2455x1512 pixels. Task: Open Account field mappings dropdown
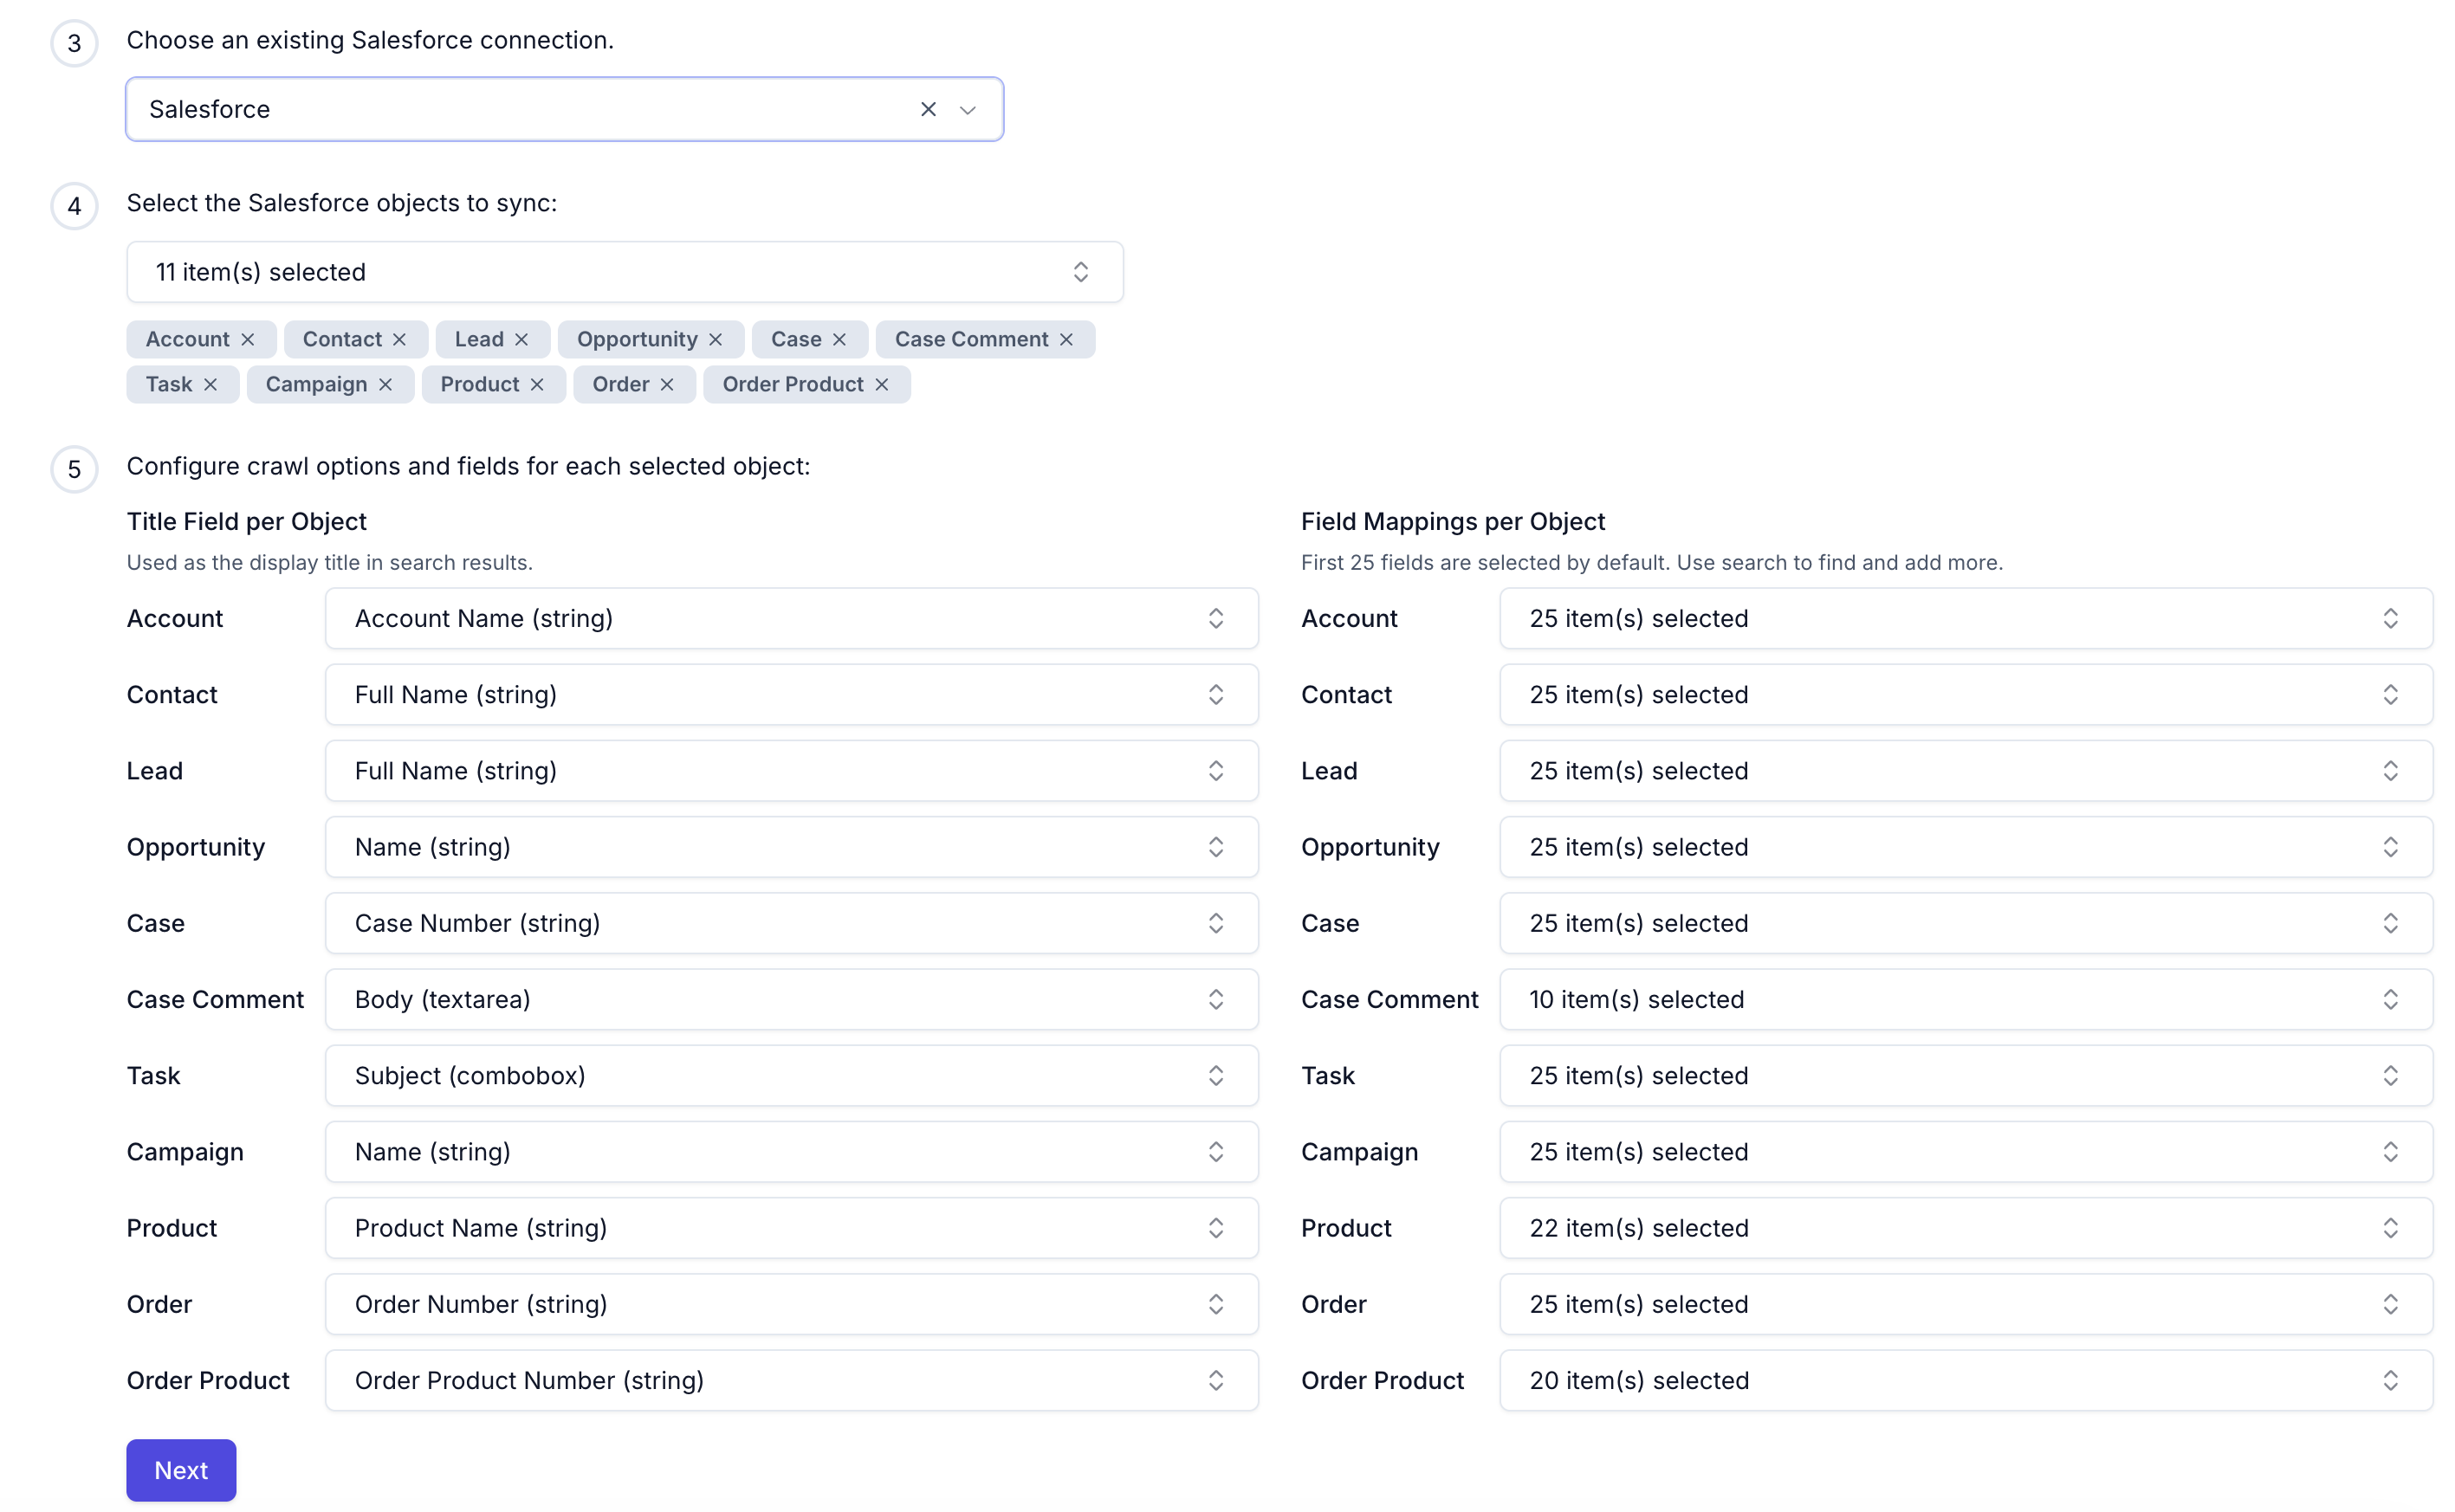click(x=1966, y=618)
